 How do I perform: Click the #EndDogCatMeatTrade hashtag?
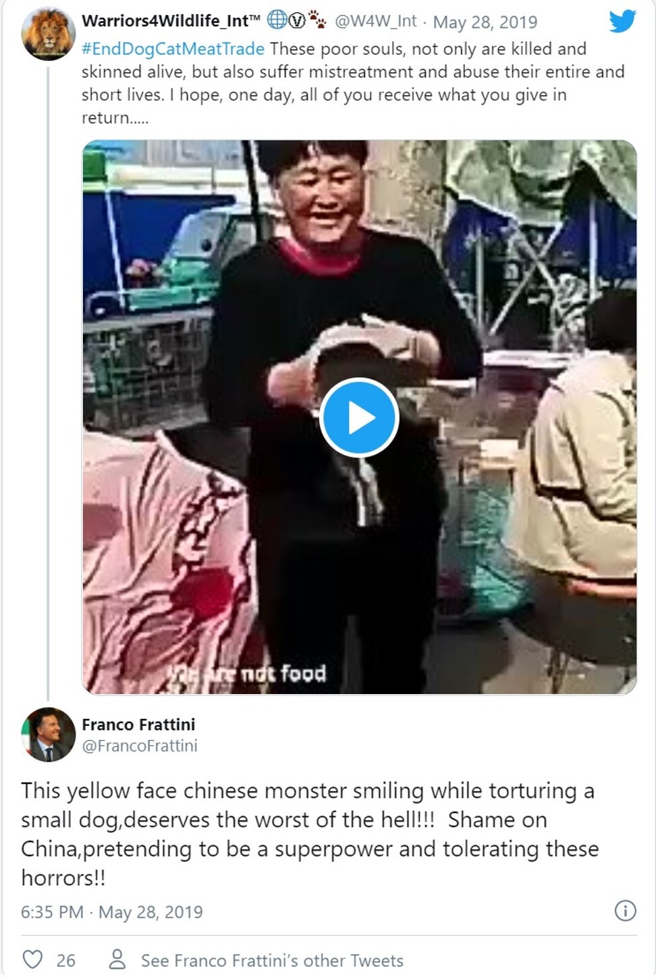[x=173, y=49]
